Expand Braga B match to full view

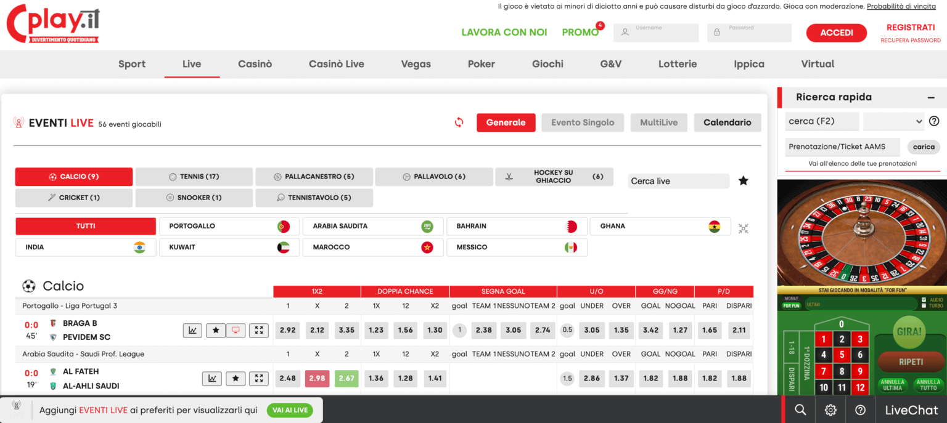click(259, 331)
